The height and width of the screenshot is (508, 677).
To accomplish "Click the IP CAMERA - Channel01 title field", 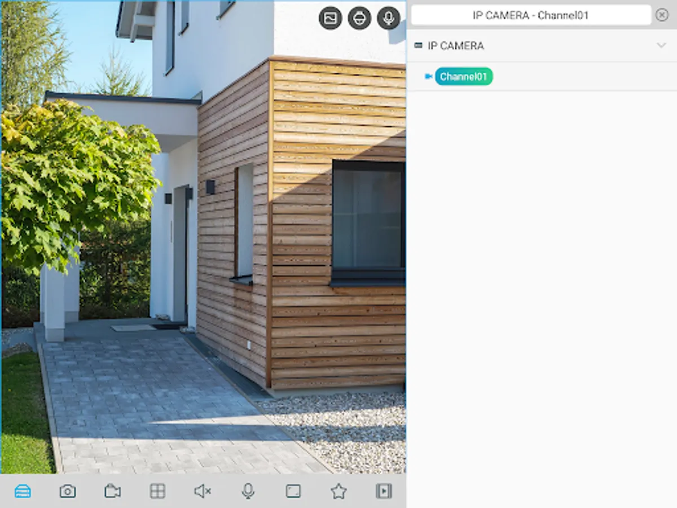I will [x=531, y=15].
